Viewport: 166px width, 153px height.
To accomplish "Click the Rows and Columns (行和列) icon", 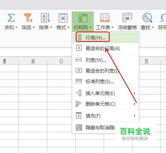I will pyautogui.click(x=83, y=18).
